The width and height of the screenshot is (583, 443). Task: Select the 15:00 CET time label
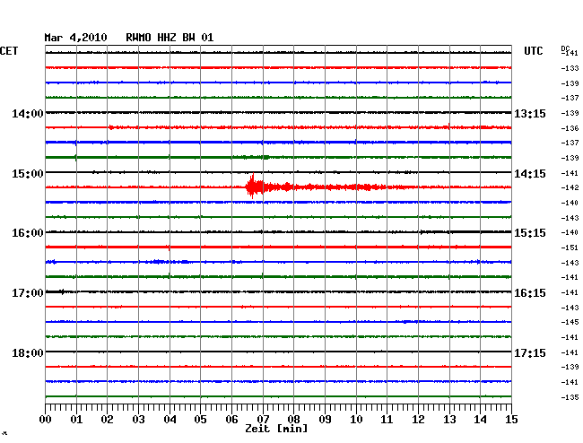coord(28,174)
